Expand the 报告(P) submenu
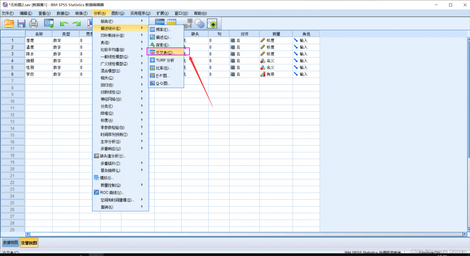Viewport: 470px width, 256px height. [x=120, y=21]
